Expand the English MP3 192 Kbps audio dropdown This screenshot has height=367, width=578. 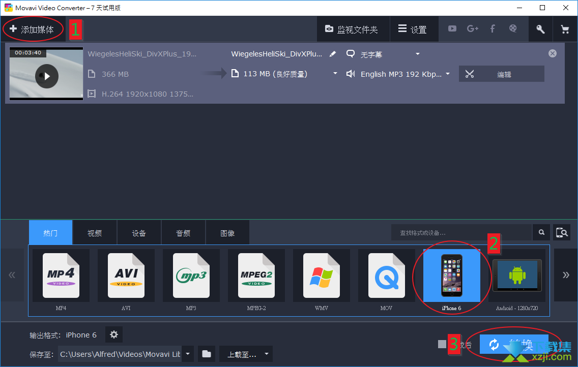coord(448,74)
